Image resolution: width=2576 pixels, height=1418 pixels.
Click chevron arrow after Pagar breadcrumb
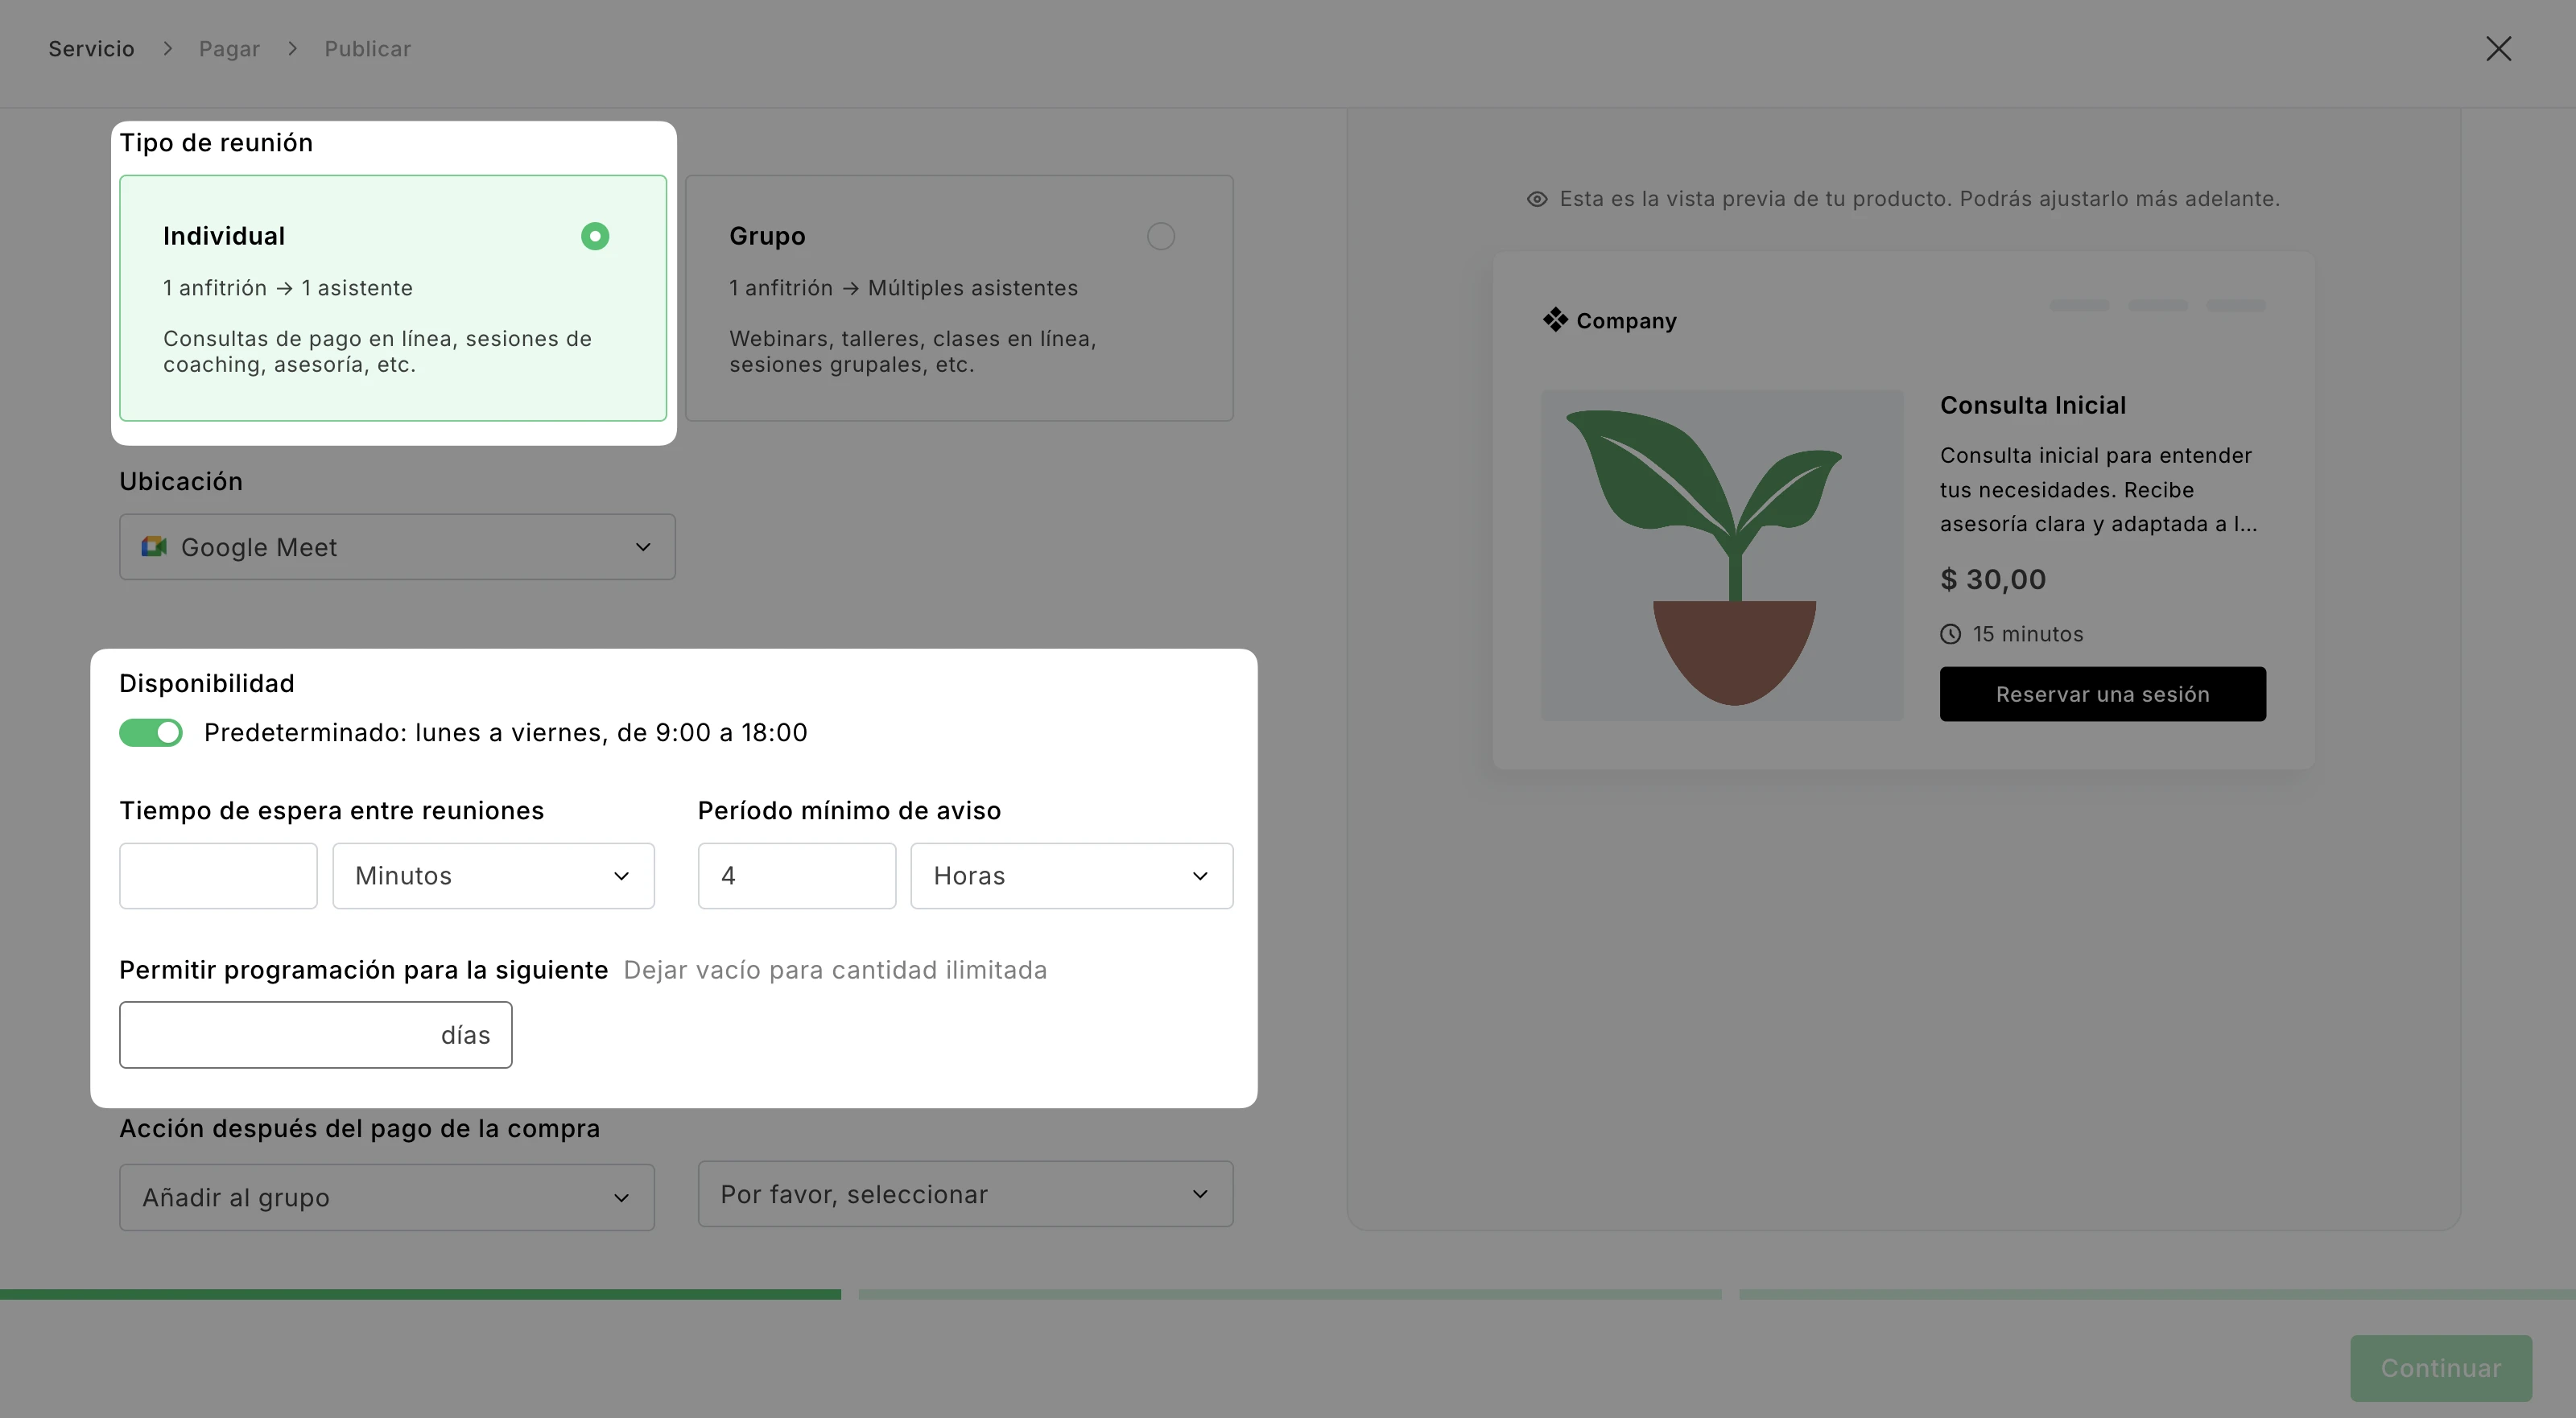(292, 49)
